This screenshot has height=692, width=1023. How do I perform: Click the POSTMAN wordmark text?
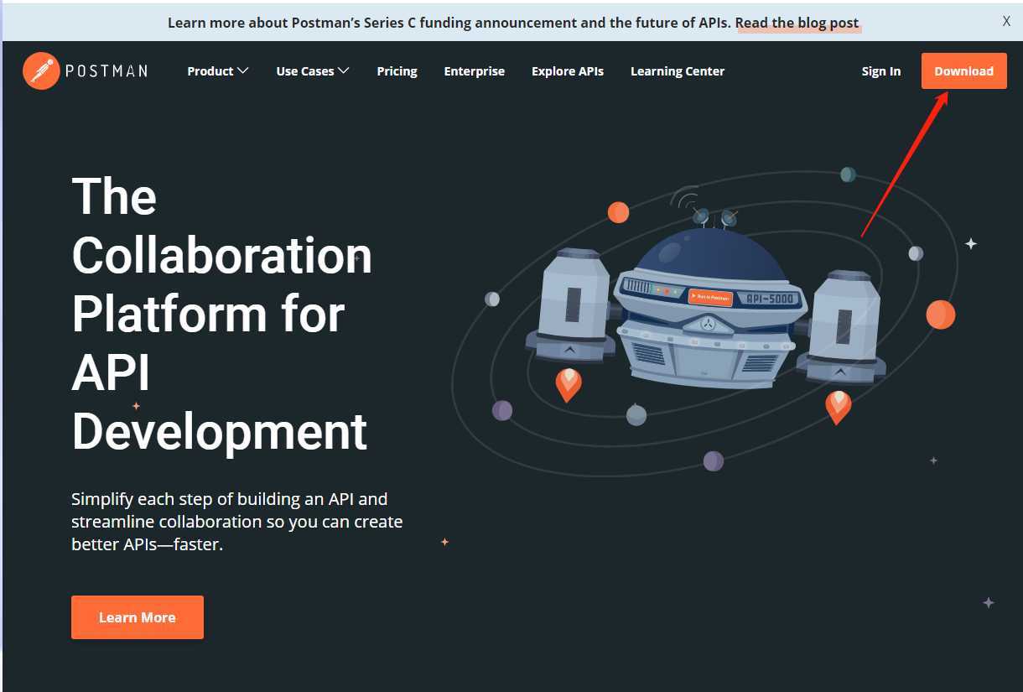(106, 71)
